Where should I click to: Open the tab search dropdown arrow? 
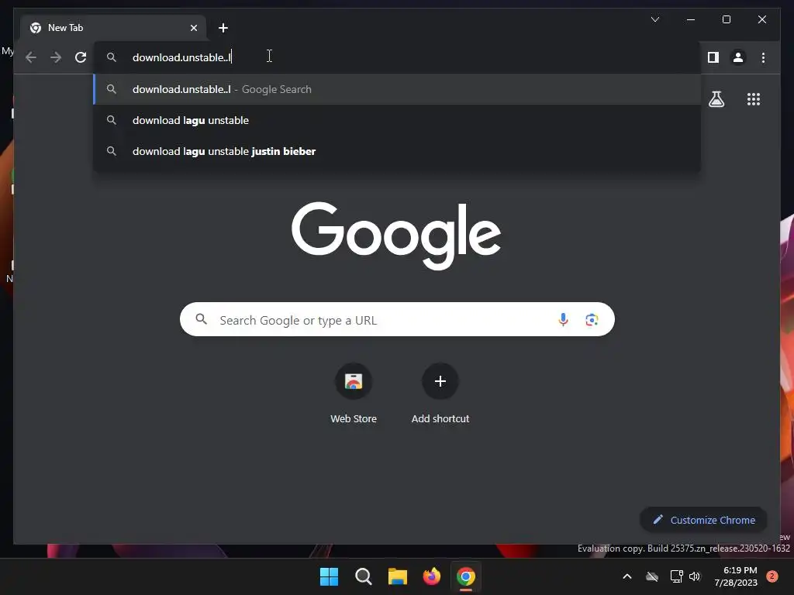[654, 19]
